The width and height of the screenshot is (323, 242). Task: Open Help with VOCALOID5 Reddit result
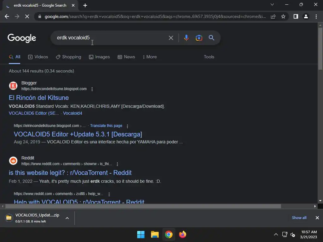point(79,201)
